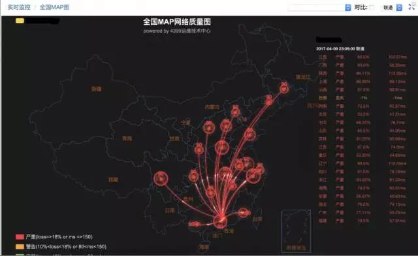Screen dimensions: 418x256
Task: Click the 严重(loss=>18% or ms =>150) legend label
Action: (x=59, y=237)
